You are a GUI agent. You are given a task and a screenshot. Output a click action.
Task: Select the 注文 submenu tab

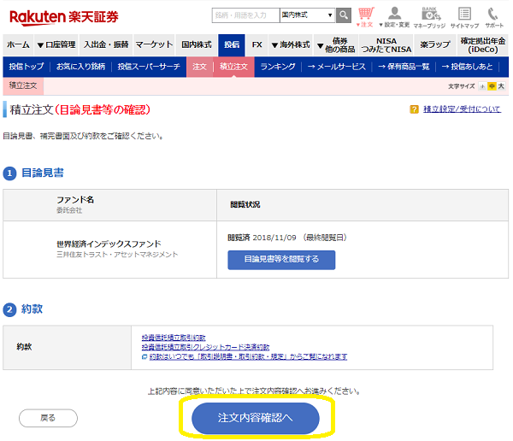[x=199, y=67]
